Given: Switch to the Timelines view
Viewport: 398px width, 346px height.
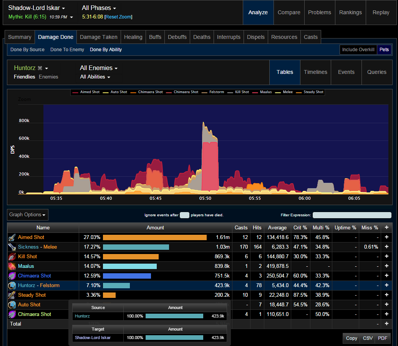Looking at the screenshot, I should (x=315, y=72).
